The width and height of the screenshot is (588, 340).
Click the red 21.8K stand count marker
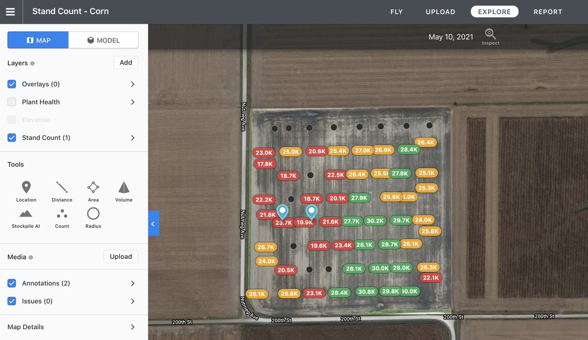point(268,215)
